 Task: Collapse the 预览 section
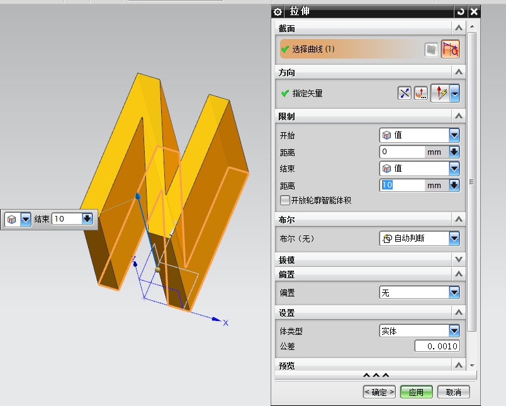(459, 365)
